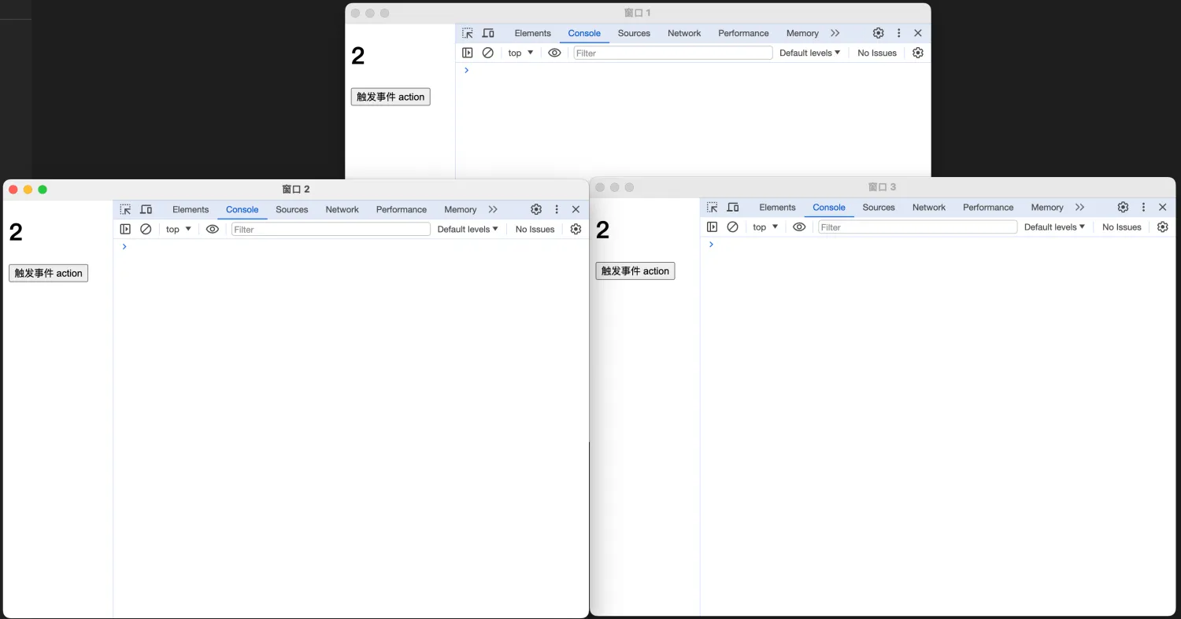1181x619 pixels.
Task: Expand Default levels dropdown in 窗口 2
Action: pos(468,229)
